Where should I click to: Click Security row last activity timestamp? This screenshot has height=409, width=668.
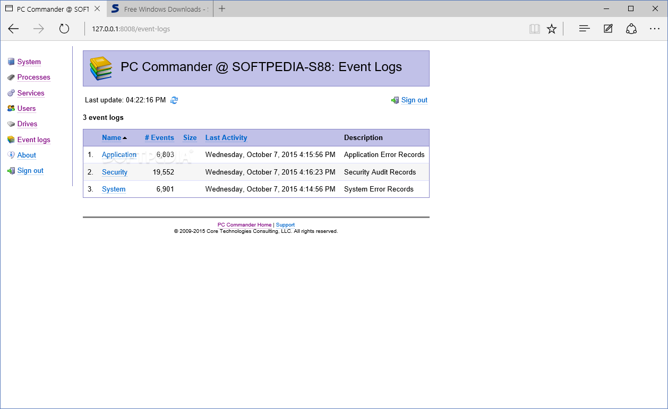point(270,172)
